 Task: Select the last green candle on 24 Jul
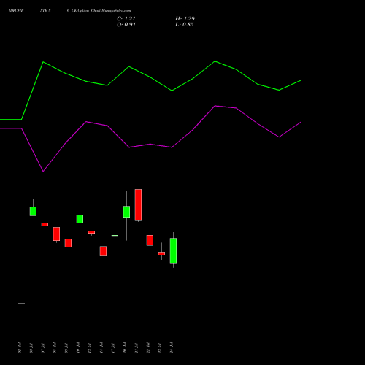(173, 250)
